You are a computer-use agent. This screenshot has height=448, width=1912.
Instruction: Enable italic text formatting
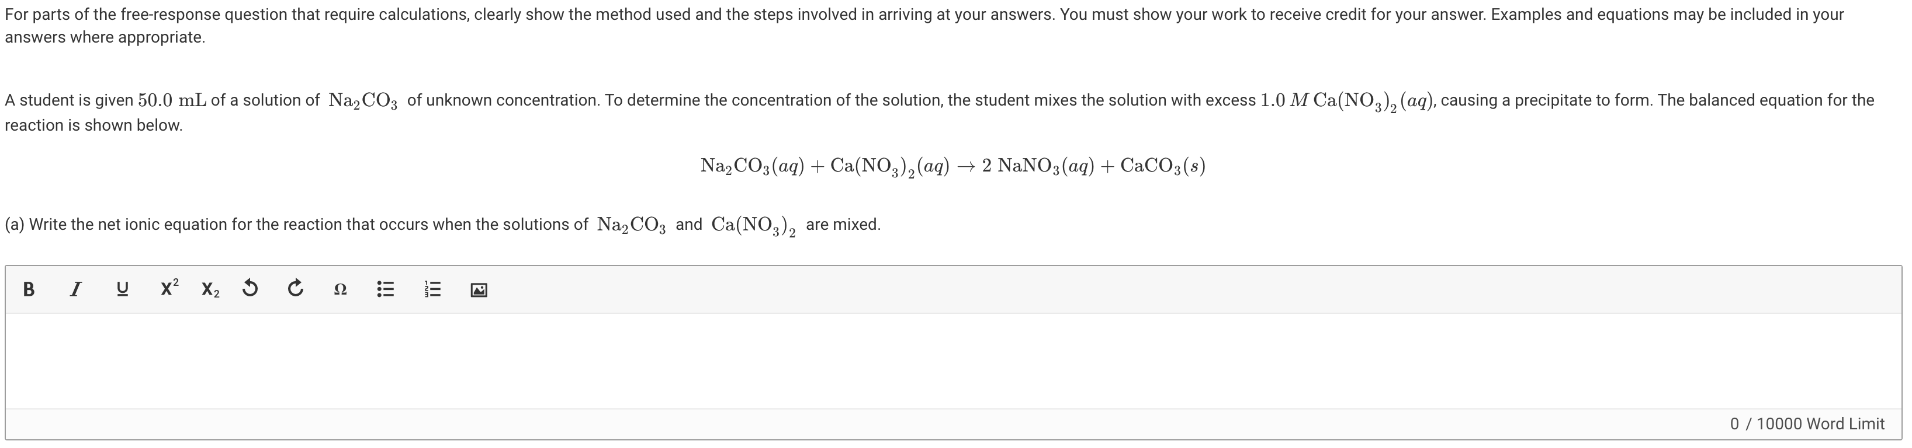pos(75,289)
